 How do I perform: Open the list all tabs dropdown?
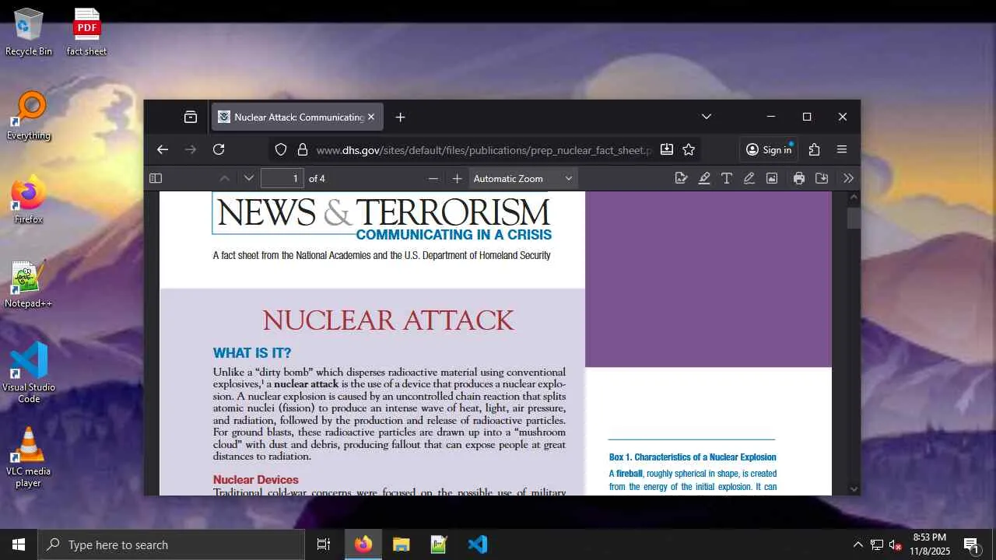coord(707,117)
